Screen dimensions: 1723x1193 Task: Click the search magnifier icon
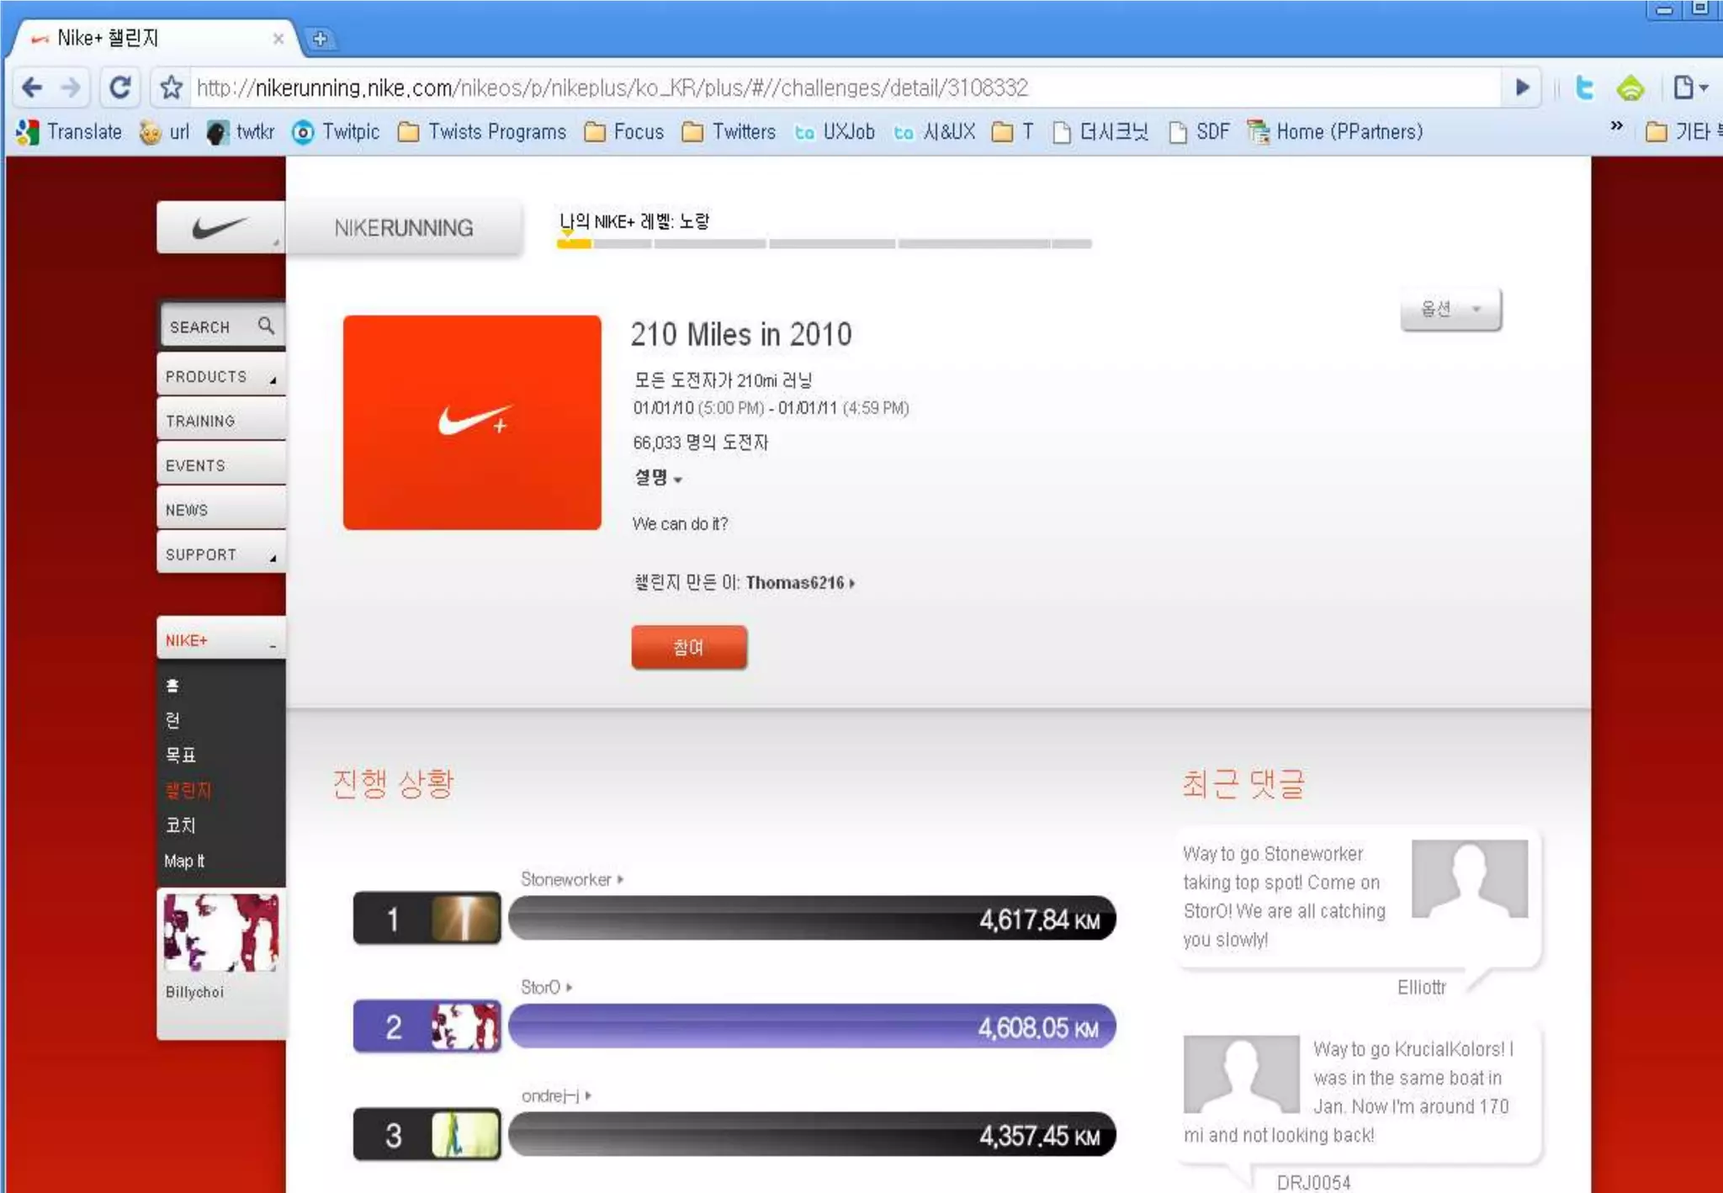pyautogui.click(x=266, y=326)
